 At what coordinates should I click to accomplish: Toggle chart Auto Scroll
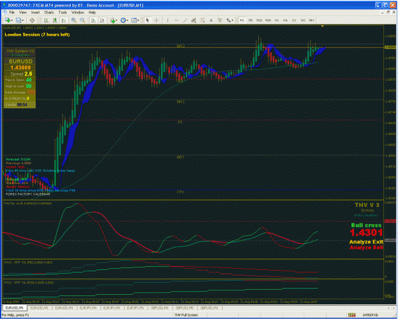click(94, 20)
